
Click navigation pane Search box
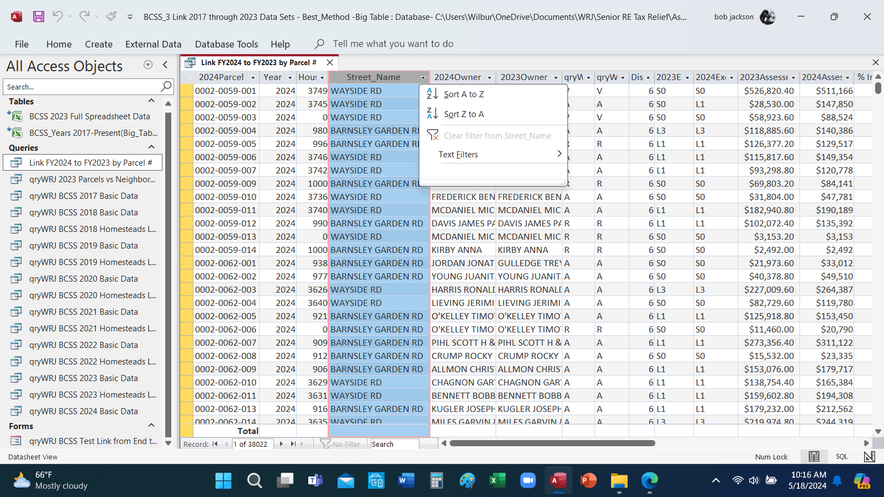click(x=88, y=87)
